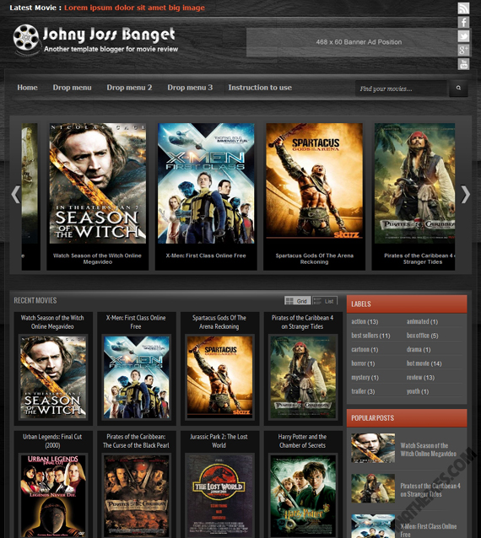
Task: Click the Johny Joss Banget site title
Action: (x=109, y=34)
